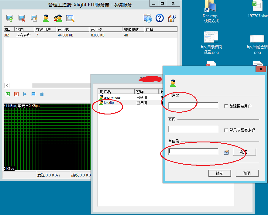Screen dimensions: 268x215
Task: Click the 已上传 column header
Action: click(106, 29)
